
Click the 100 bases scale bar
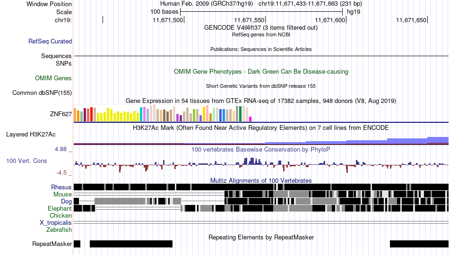(x=261, y=12)
